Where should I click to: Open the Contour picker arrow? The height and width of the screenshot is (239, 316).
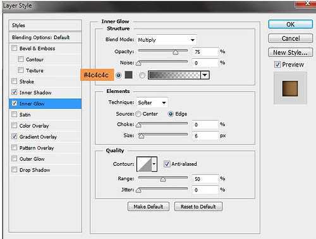154,164
